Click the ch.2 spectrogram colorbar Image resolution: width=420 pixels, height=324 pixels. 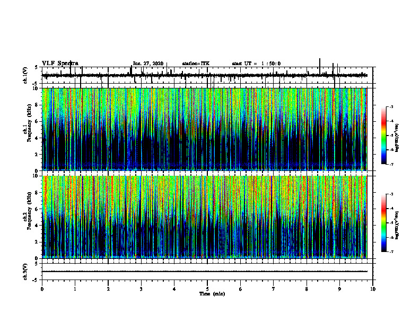pyautogui.click(x=384, y=223)
